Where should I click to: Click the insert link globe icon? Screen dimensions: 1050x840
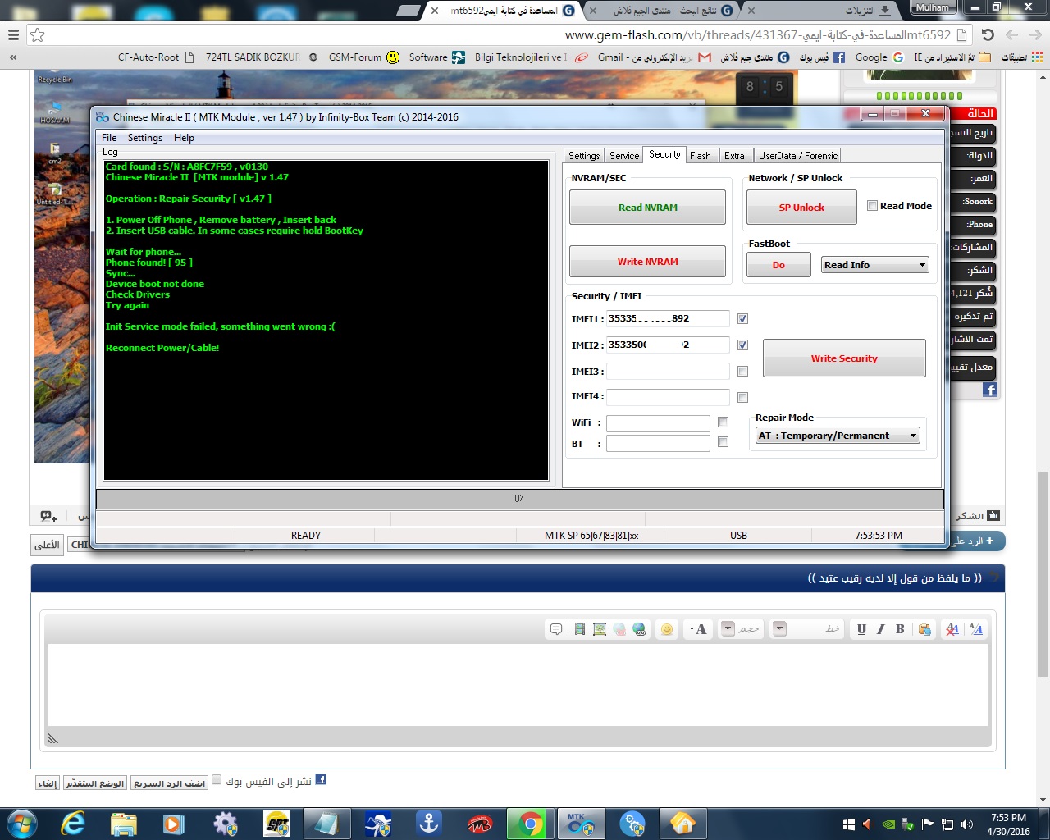coord(639,629)
